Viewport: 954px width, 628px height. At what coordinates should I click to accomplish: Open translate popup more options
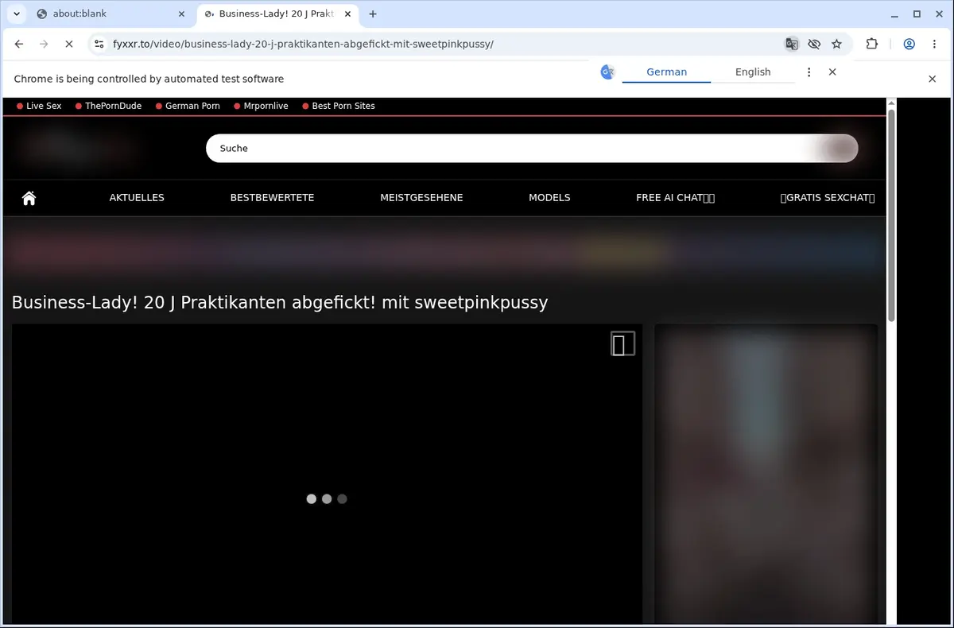809,72
